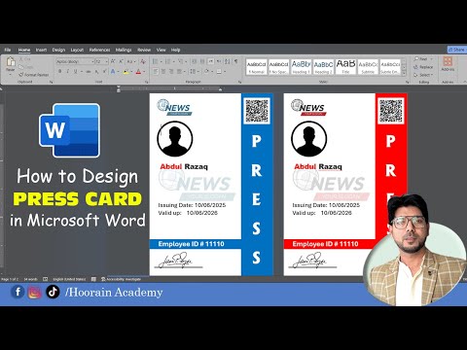Activate the Format Painter tool
The height and width of the screenshot is (350, 467).
pyautogui.click(x=34, y=75)
